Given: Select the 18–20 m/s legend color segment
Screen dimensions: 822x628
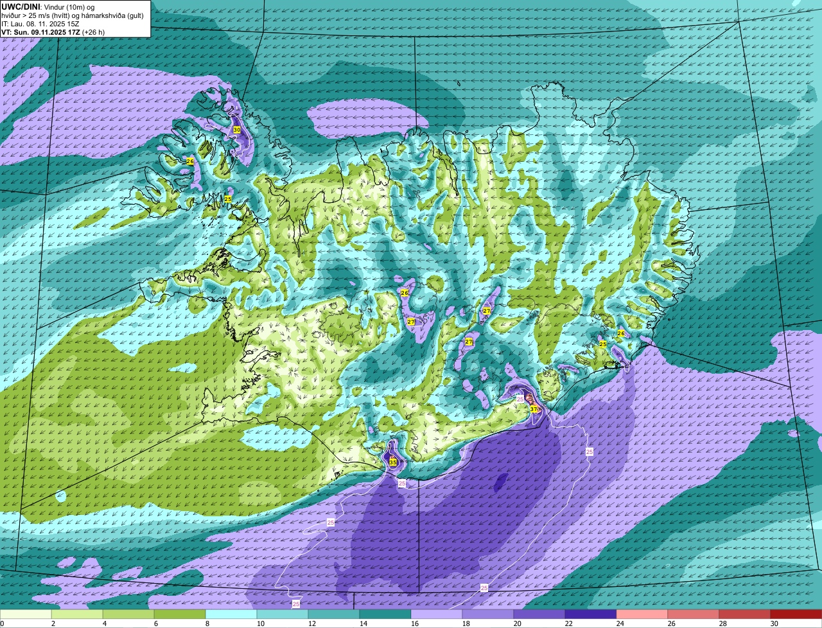Looking at the screenshot, I should [489, 614].
